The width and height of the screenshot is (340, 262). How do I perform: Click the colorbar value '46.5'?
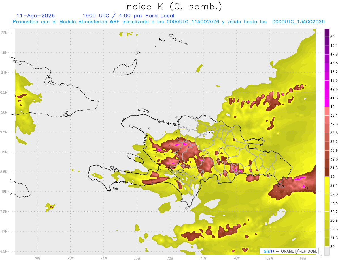click(x=334, y=63)
